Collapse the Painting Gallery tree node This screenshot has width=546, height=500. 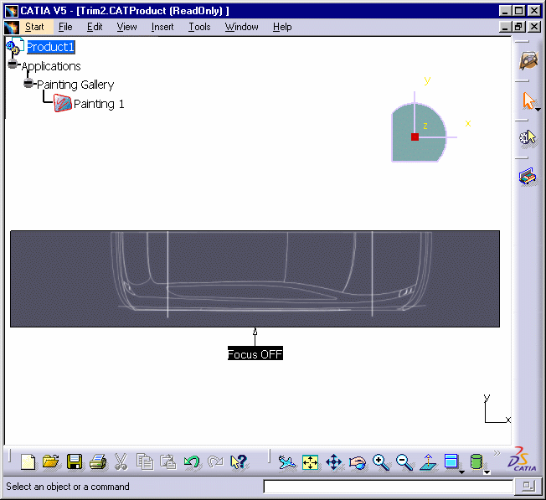pos(28,84)
